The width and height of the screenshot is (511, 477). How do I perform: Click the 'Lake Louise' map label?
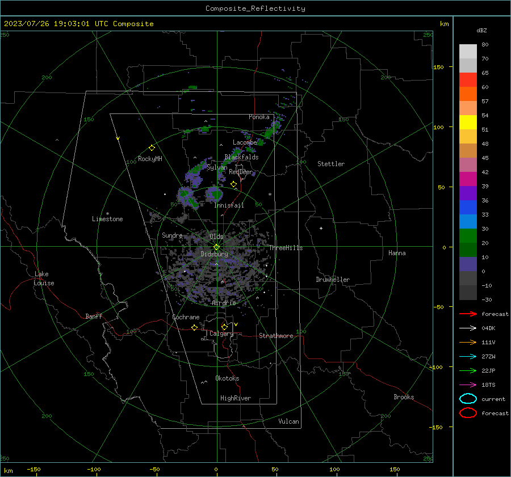click(x=44, y=278)
